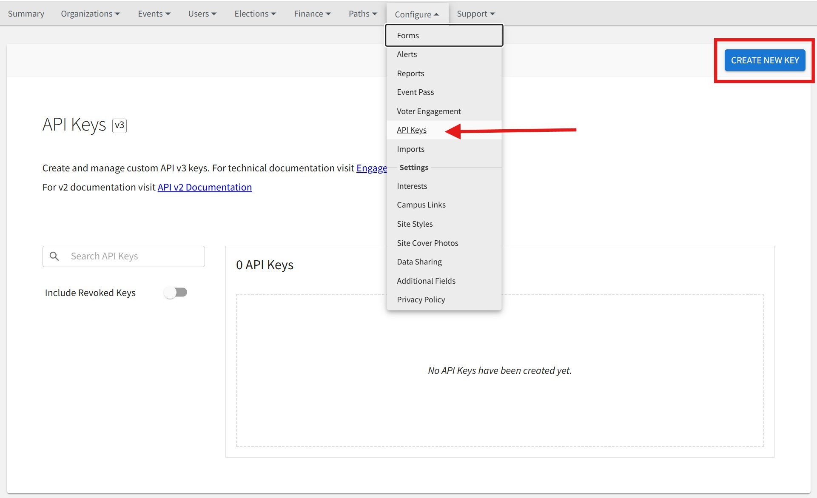Select API Keys from Configure menu
This screenshot has height=498, width=817.
[411, 130]
